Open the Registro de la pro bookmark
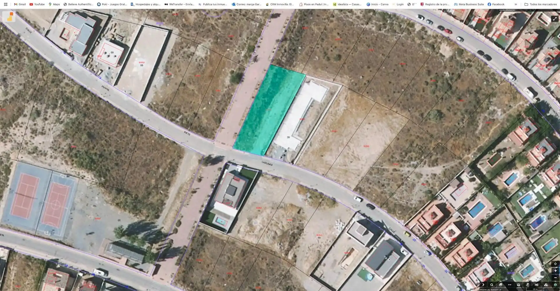Screen dimensions: 560x291 tap(435, 4)
